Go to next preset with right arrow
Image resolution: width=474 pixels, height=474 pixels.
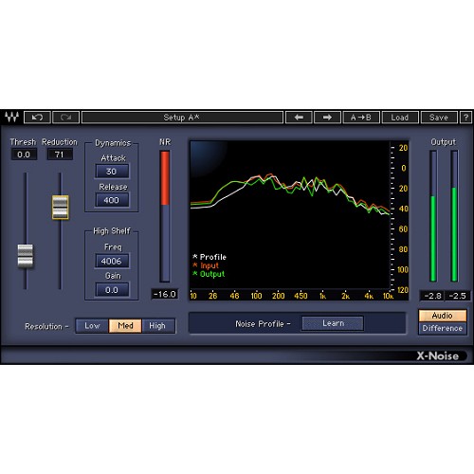tap(327, 118)
